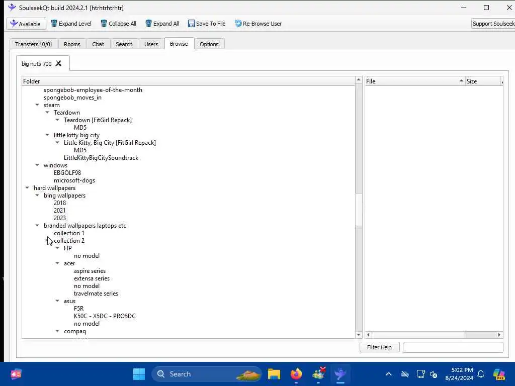This screenshot has height=386, width=515.
Task: Select K50C - X5DC - PRO5DC folder
Action: pos(105,316)
